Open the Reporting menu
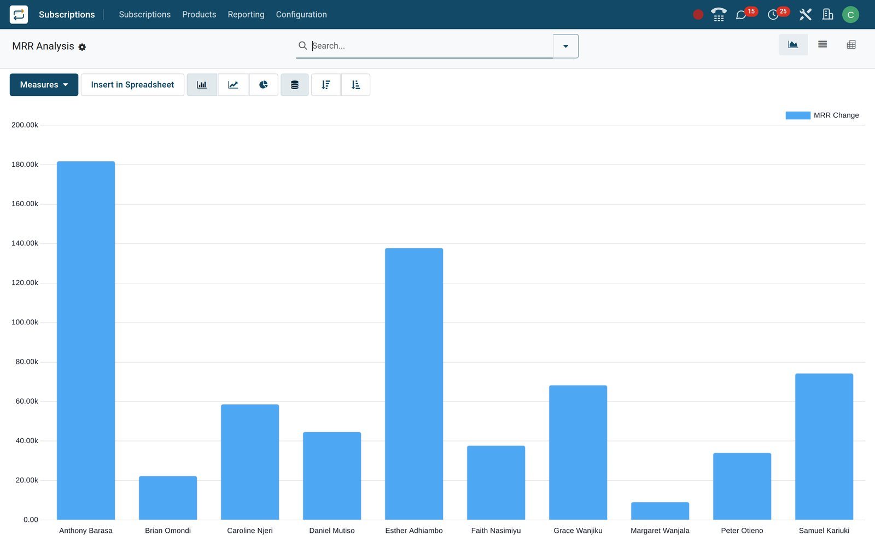Image resolution: width=875 pixels, height=547 pixels. coord(246,15)
